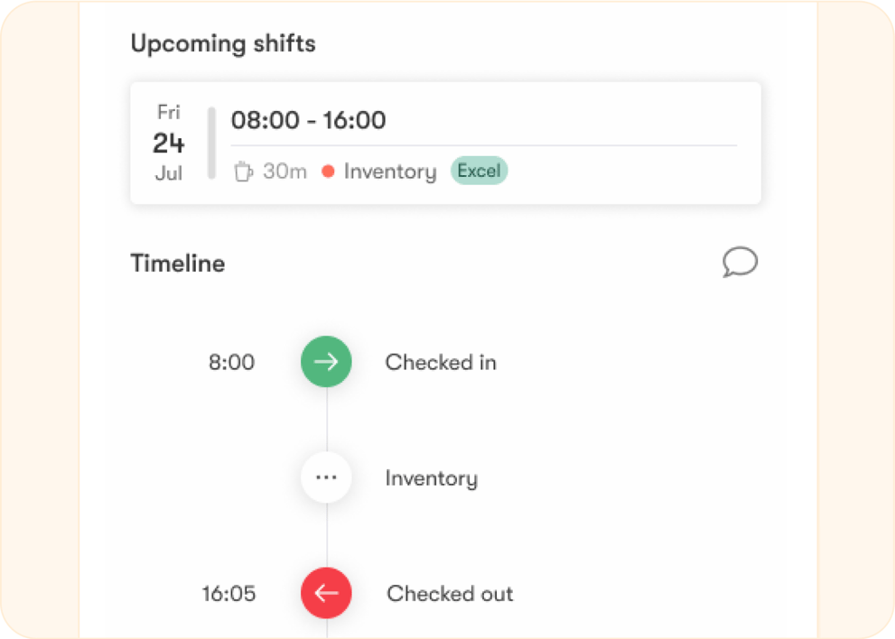Select the Excel tag on the shift card
The width and height of the screenshot is (895, 639).
click(479, 171)
